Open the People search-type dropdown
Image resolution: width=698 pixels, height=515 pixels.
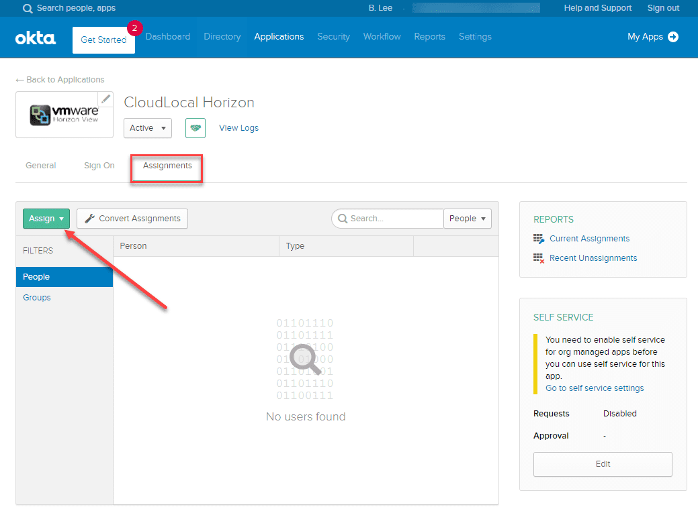point(468,219)
